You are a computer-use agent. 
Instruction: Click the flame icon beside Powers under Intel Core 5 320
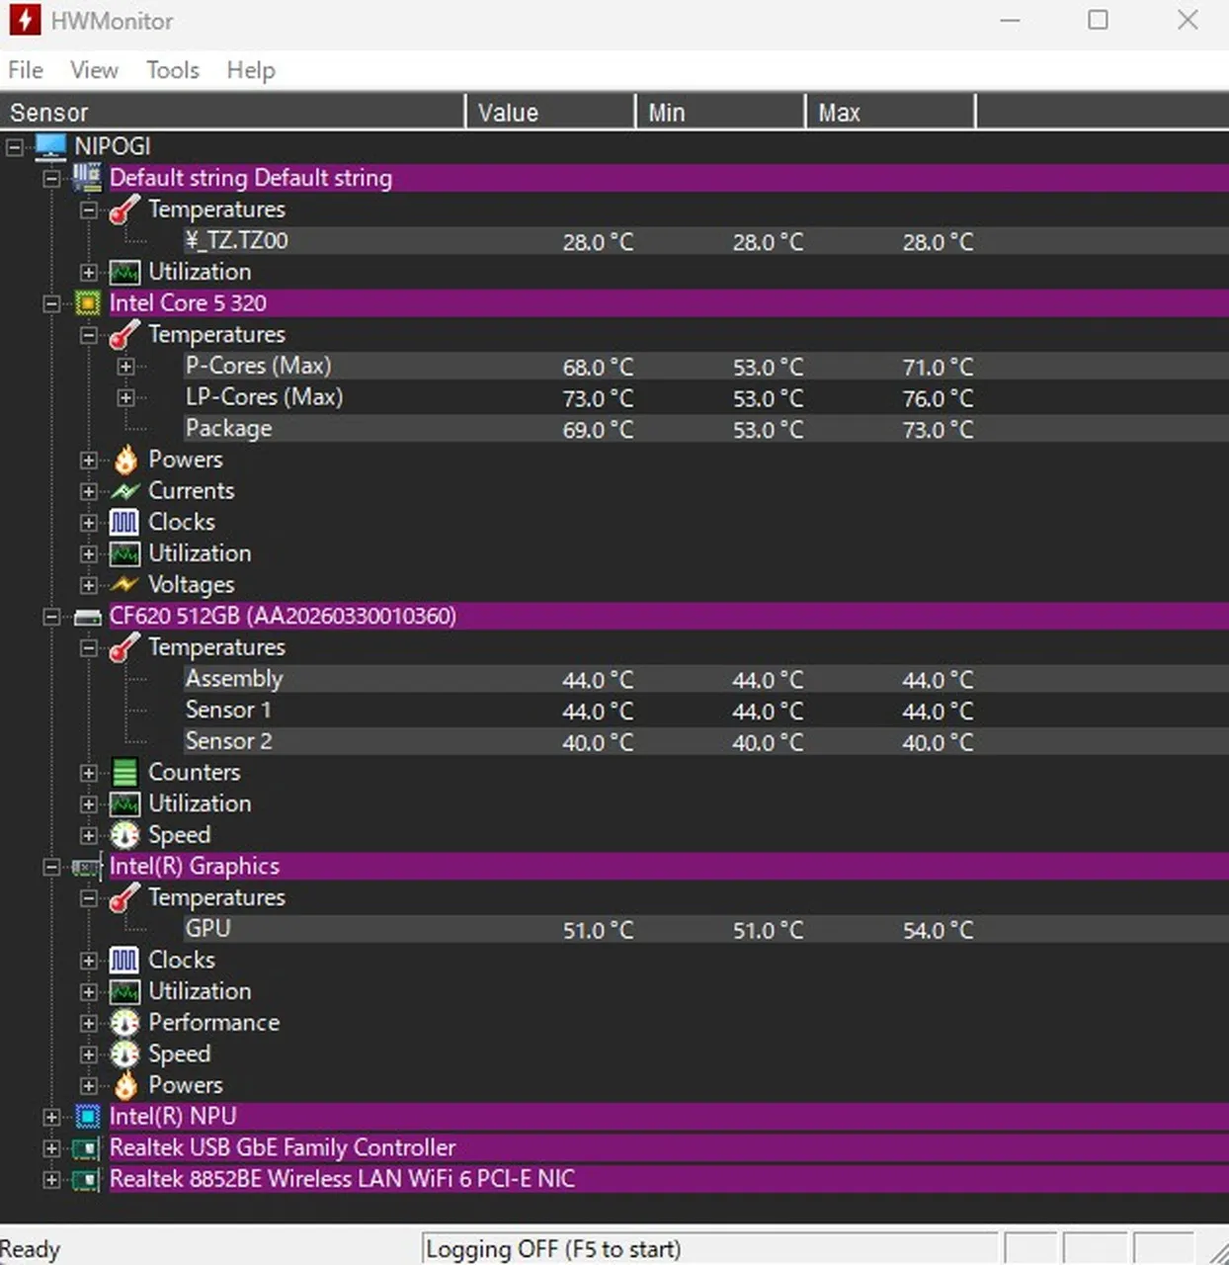tap(125, 460)
